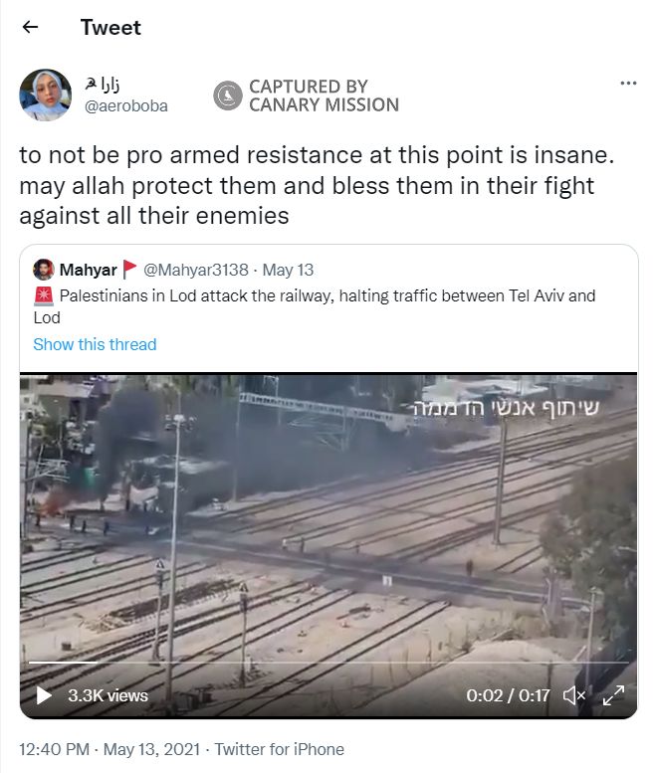Expand the video to fullscreen
This screenshot has width=656, height=773.
pyautogui.click(x=613, y=695)
